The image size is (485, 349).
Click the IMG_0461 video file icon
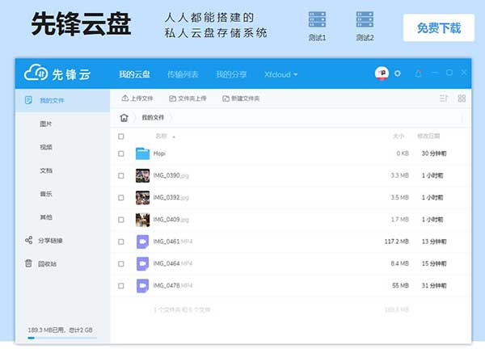coord(142,241)
